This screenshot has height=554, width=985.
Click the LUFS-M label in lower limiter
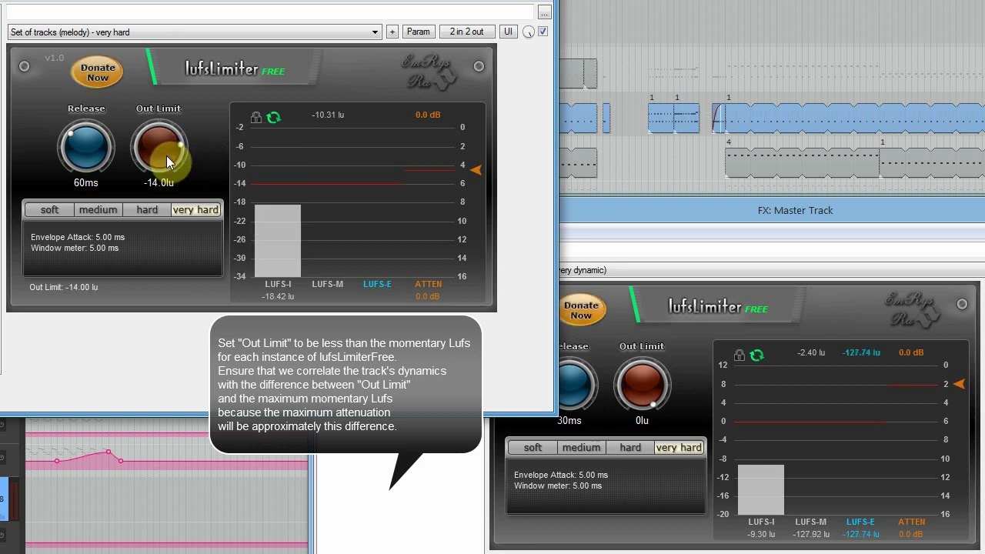(x=810, y=522)
